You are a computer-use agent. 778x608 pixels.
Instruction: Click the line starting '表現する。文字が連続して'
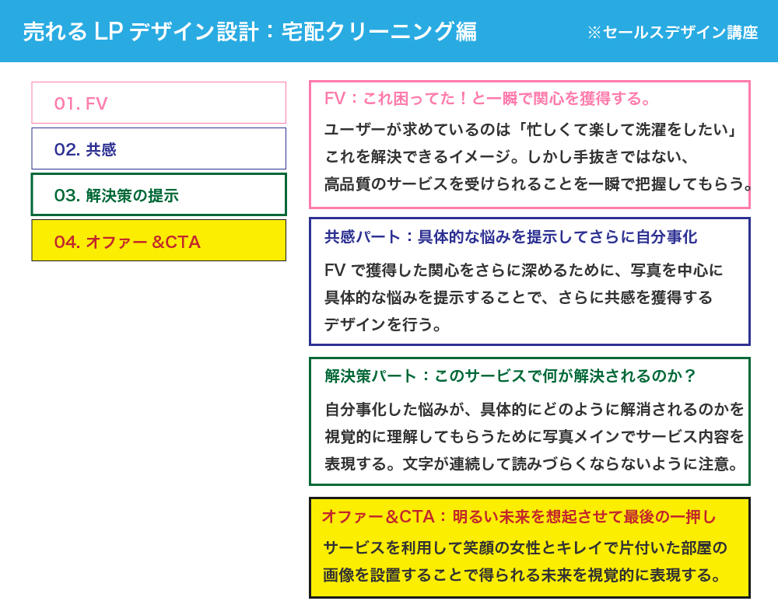click(531, 464)
